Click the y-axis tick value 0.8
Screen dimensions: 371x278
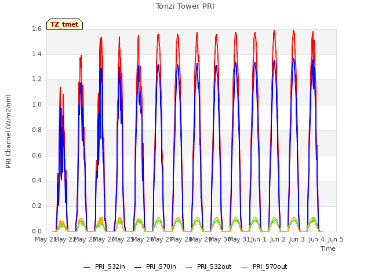coord(37,130)
